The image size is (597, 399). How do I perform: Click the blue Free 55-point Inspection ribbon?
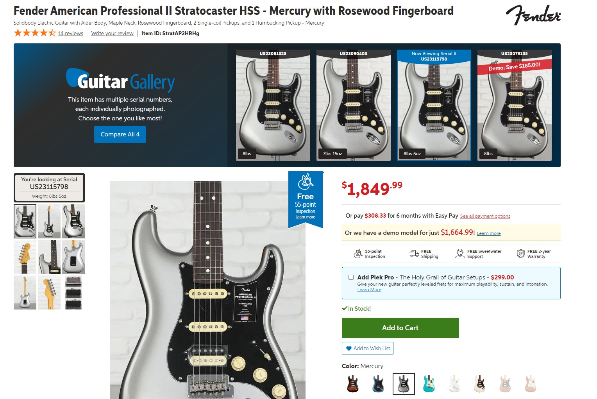coord(306,200)
